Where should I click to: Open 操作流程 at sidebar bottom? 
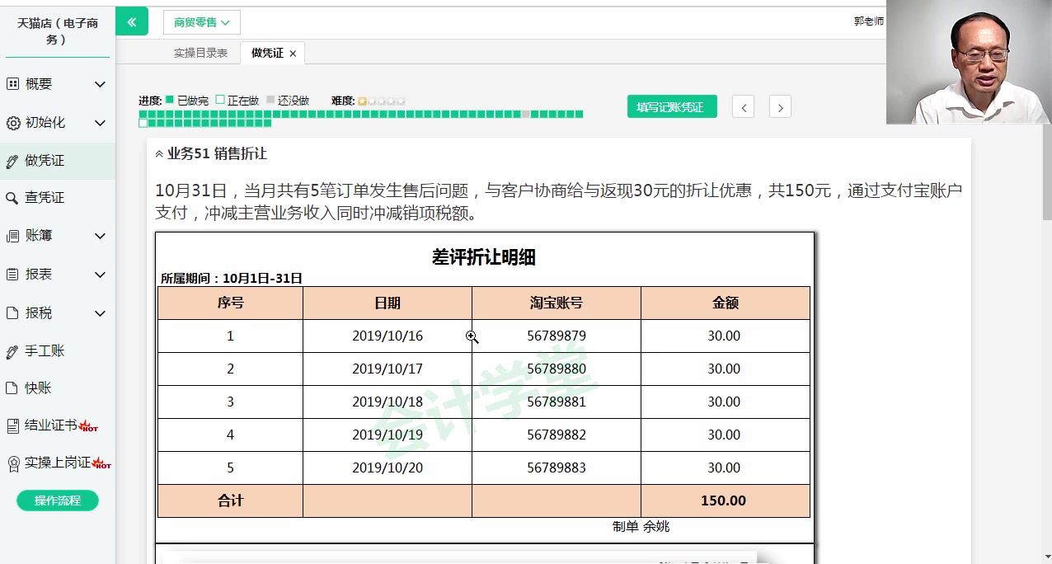57,501
